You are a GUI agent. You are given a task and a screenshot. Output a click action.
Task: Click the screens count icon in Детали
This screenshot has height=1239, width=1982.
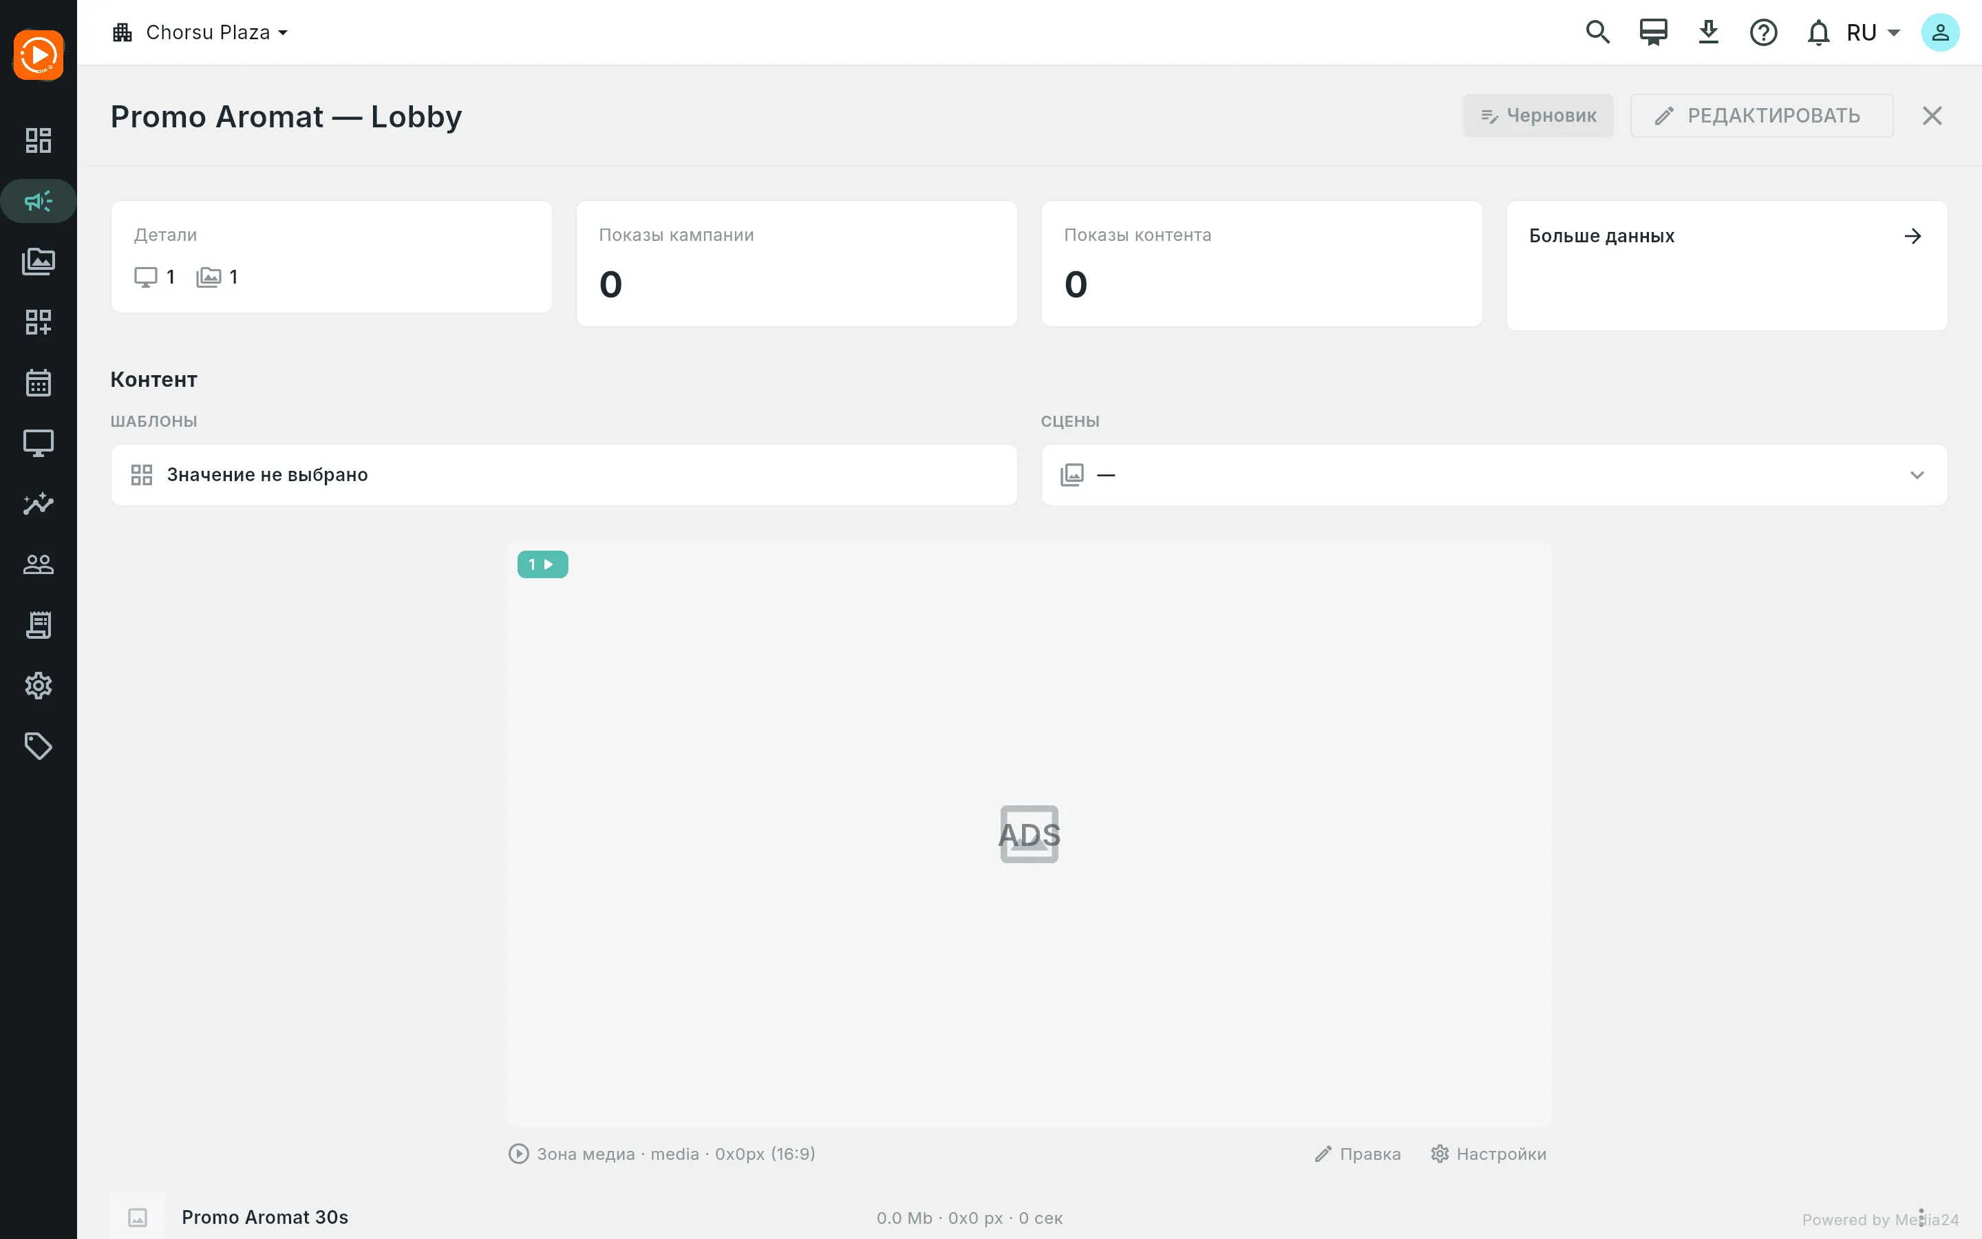(146, 277)
